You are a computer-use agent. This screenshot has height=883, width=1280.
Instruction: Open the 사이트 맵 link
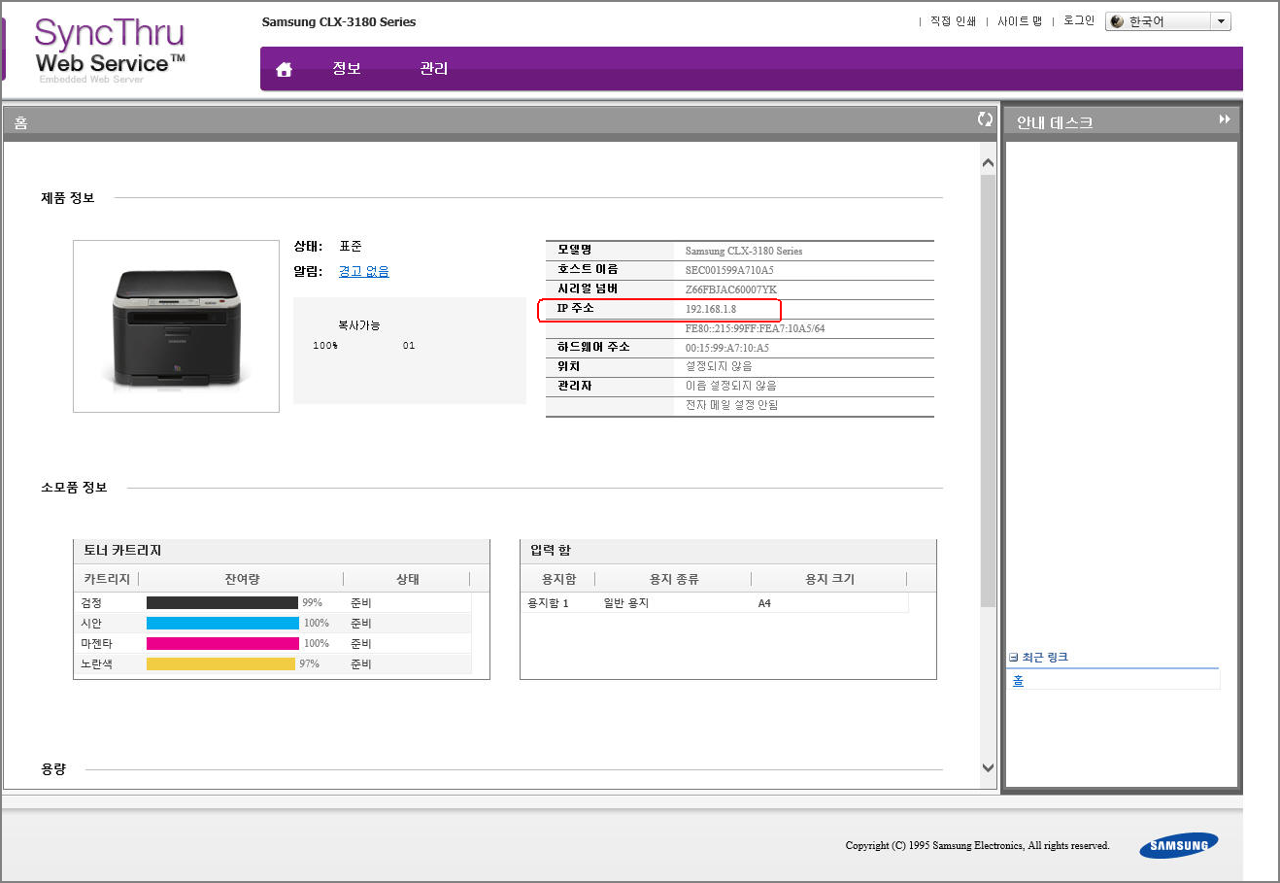pyautogui.click(x=1020, y=21)
